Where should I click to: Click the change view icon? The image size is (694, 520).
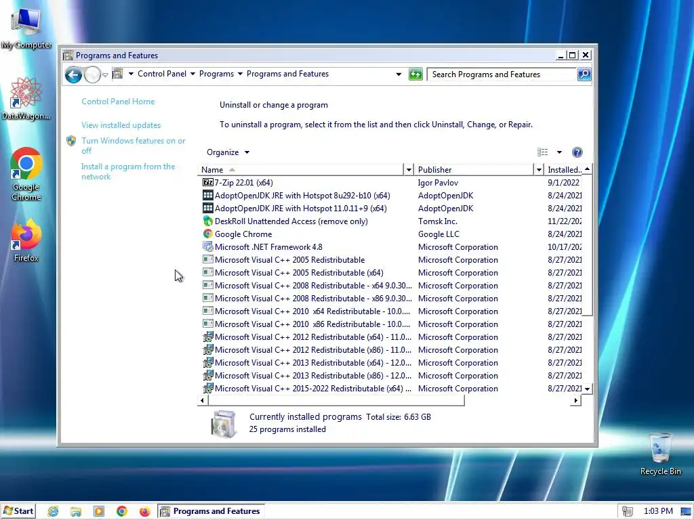(543, 152)
